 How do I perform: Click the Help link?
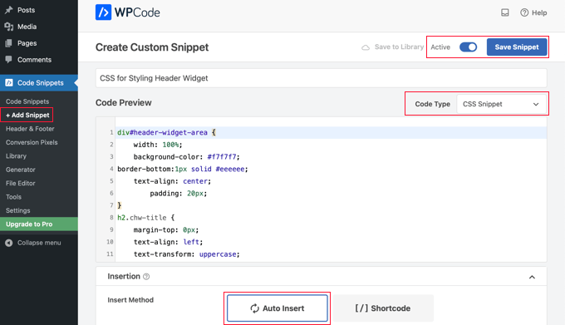539,13
